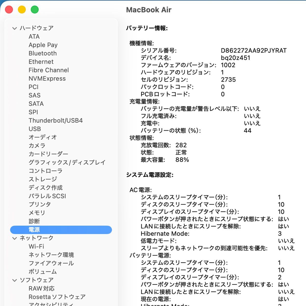This screenshot has width=306, height=306.
Task: Select パラレルSCSI entry
Action: (x=47, y=196)
